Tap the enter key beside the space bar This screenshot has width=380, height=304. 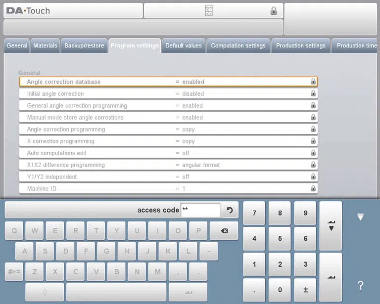click(x=188, y=292)
